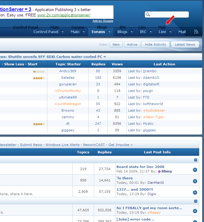Screen dimensions: 204x222
Task: Open Saladas topic starter profile
Action: 68,78
